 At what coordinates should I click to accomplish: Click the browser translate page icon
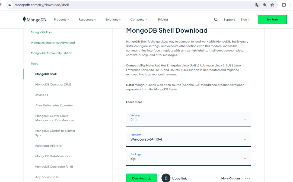point(257,5)
